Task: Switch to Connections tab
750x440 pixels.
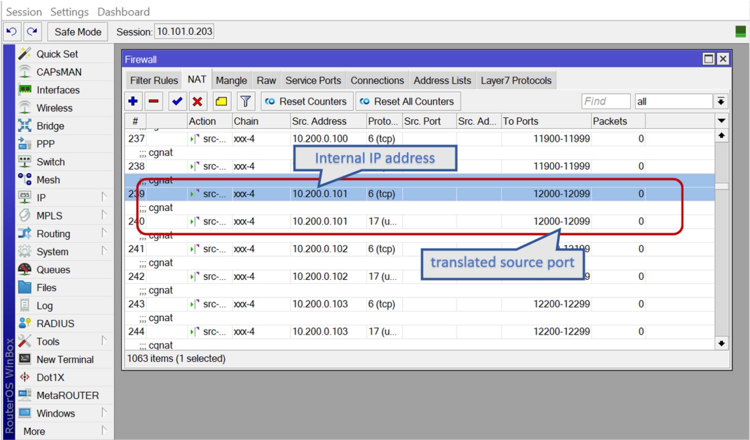Action: [377, 81]
